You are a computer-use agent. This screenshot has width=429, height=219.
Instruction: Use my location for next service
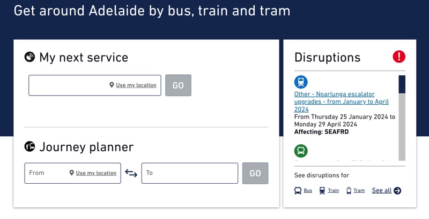(136, 85)
